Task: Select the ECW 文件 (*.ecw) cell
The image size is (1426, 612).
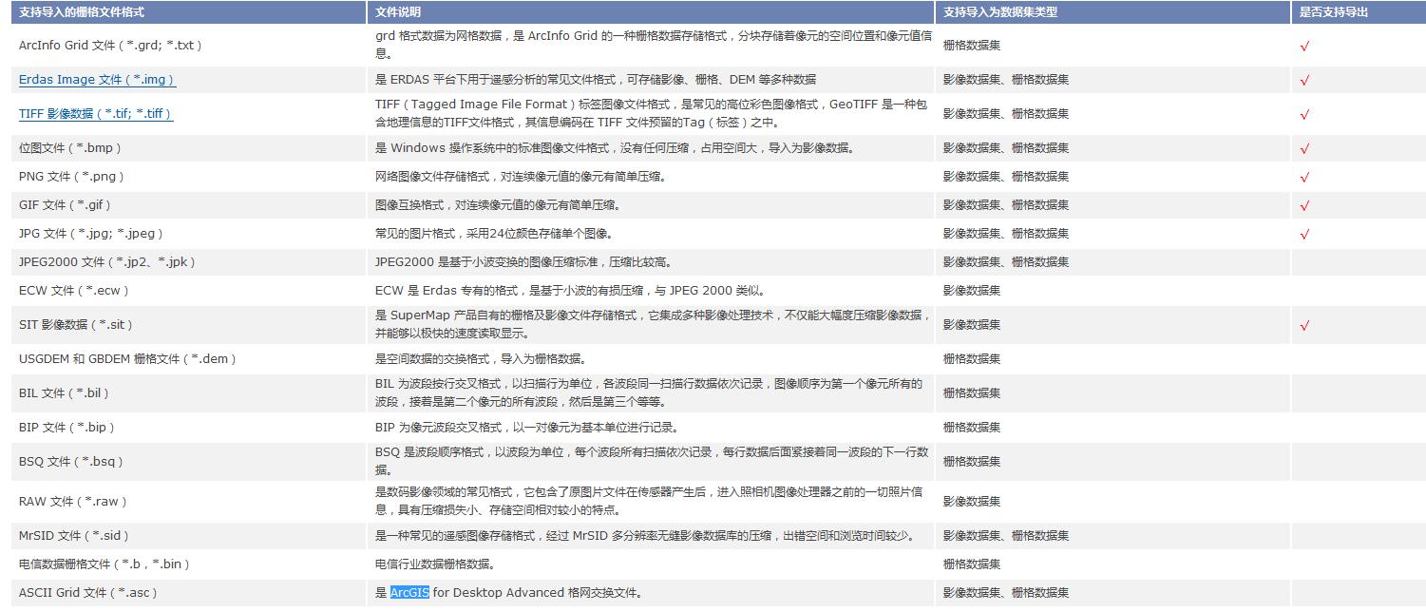Action: tap(74, 291)
